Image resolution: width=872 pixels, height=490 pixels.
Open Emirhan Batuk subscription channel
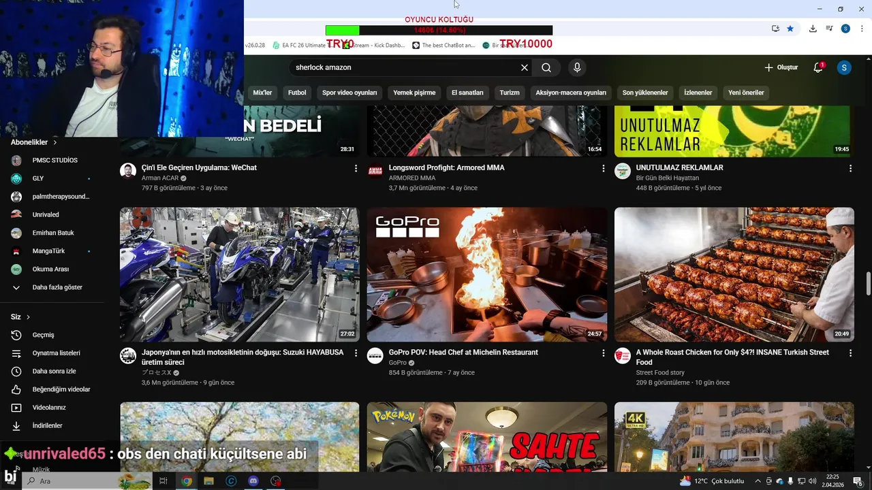pyautogui.click(x=52, y=233)
